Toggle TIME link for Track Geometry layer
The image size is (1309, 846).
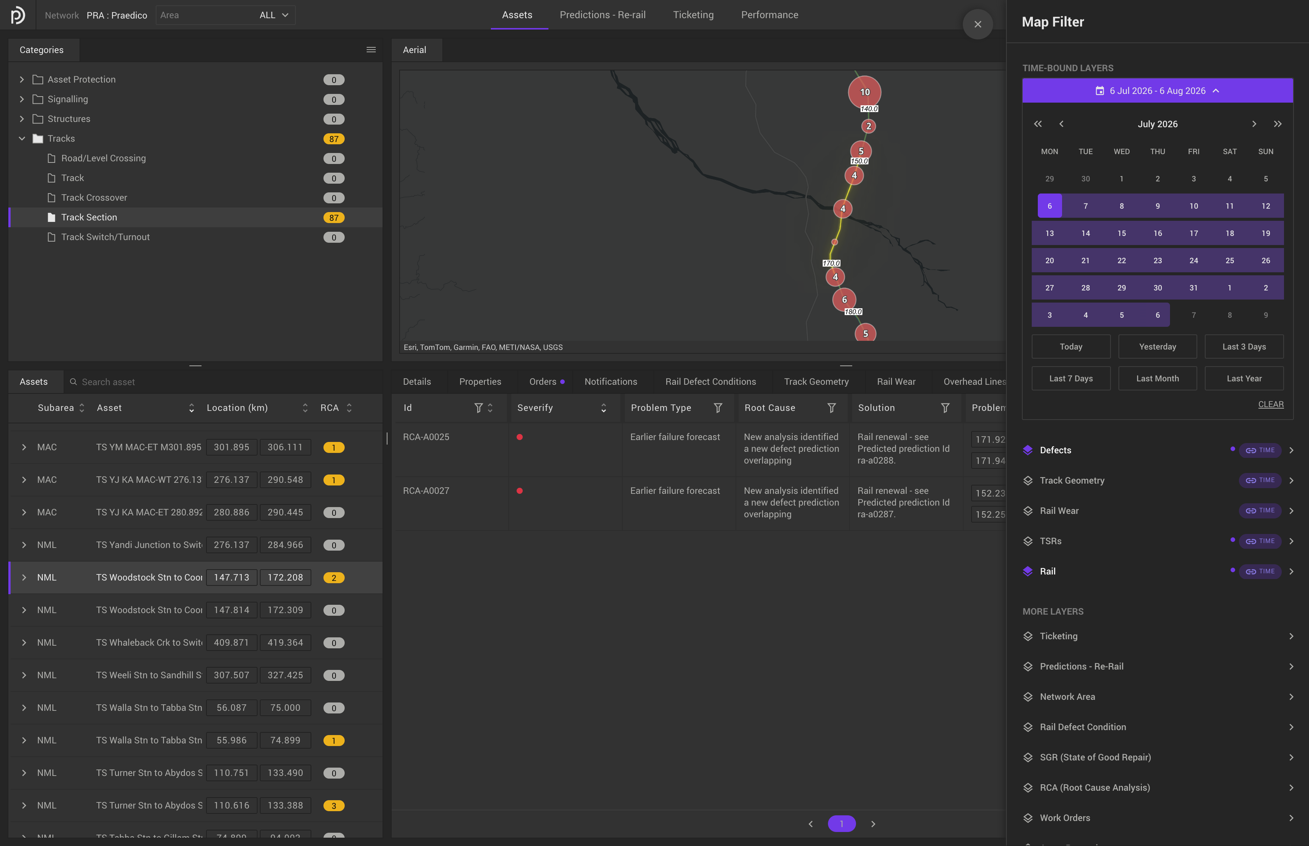tap(1260, 480)
